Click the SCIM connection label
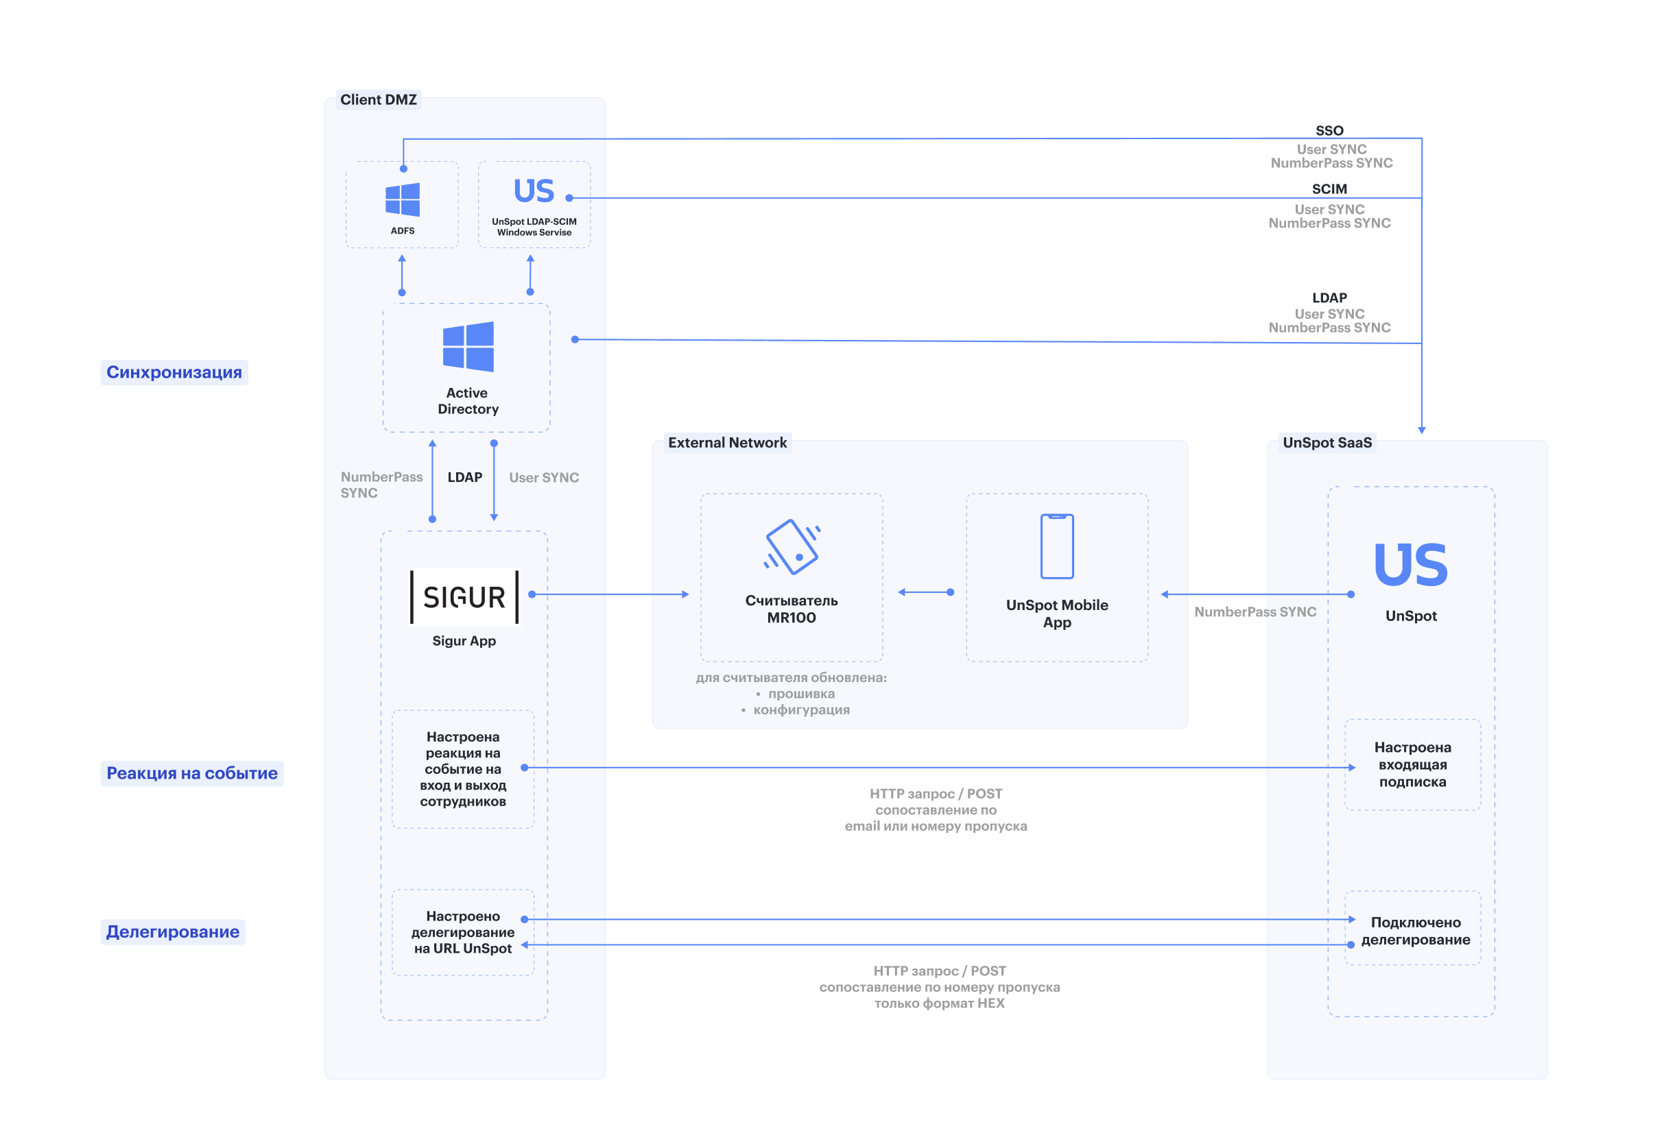This screenshot has height=1131, width=1664. pos(1329,189)
